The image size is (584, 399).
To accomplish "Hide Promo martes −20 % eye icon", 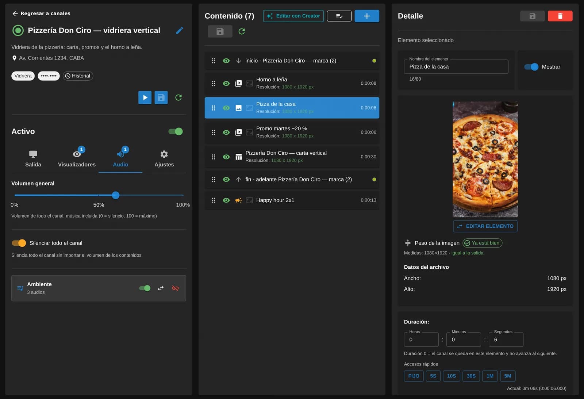I will click(226, 132).
